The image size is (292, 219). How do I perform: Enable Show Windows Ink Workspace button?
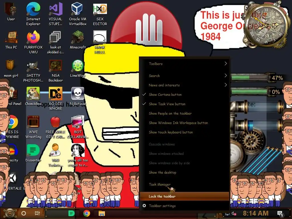[184, 123]
